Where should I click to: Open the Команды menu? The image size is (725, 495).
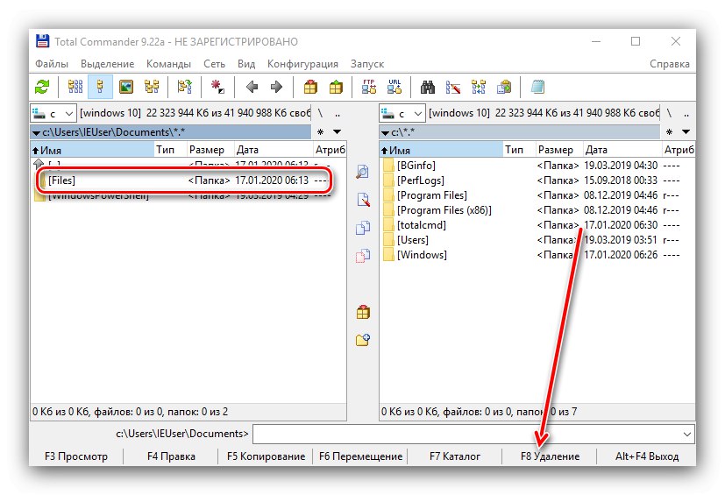coord(168,64)
